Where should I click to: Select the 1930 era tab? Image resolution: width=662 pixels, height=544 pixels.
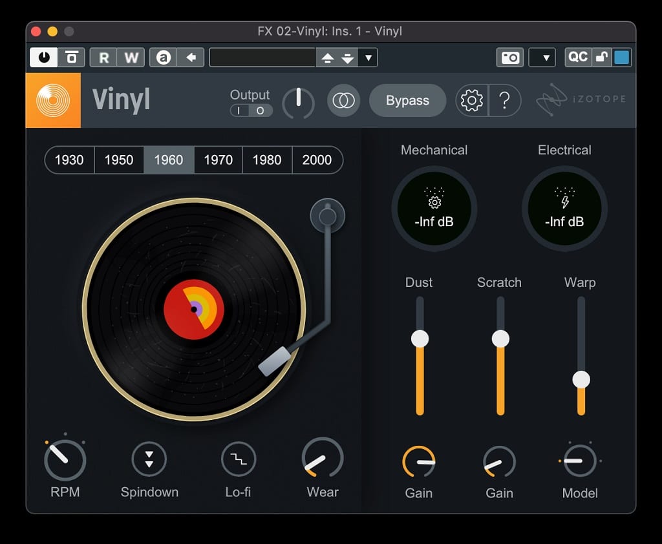[69, 160]
